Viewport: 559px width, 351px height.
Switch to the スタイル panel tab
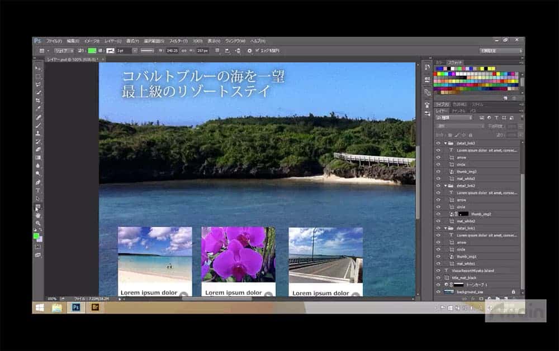(x=477, y=105)
